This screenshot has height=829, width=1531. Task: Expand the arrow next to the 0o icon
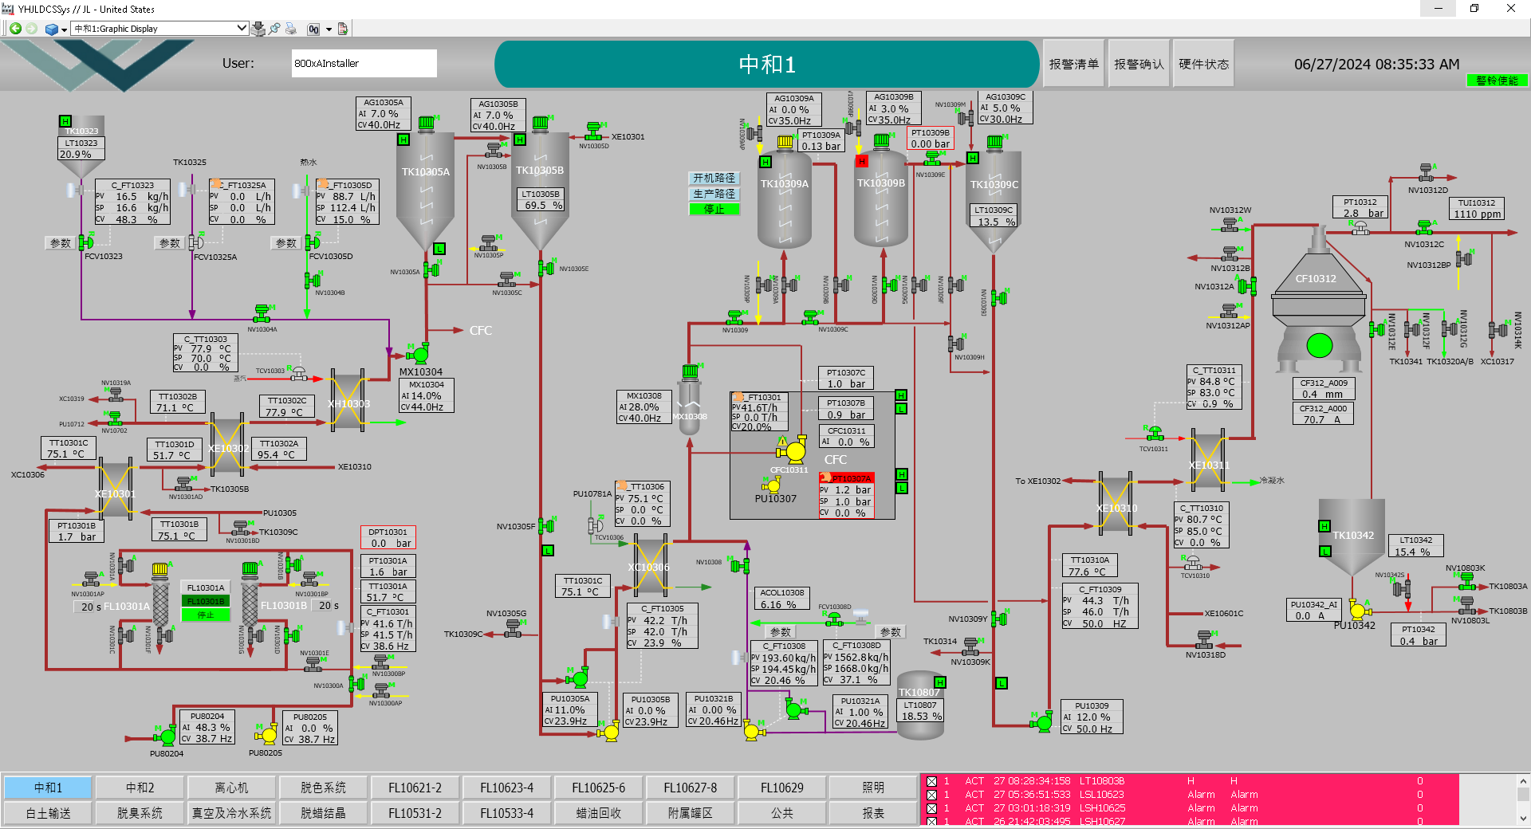[x=329, y=29]
